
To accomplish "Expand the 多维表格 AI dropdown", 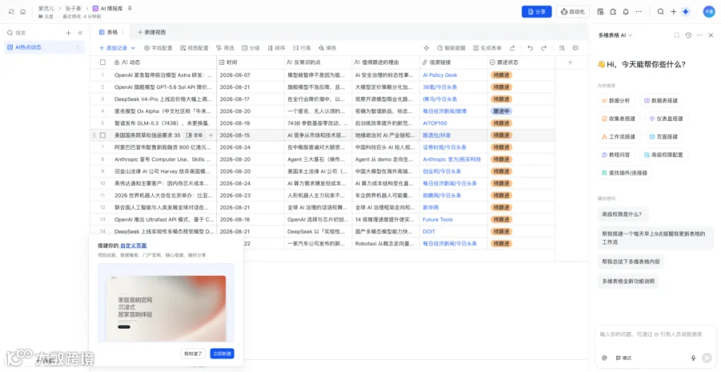I will click(x=630, y=35).
